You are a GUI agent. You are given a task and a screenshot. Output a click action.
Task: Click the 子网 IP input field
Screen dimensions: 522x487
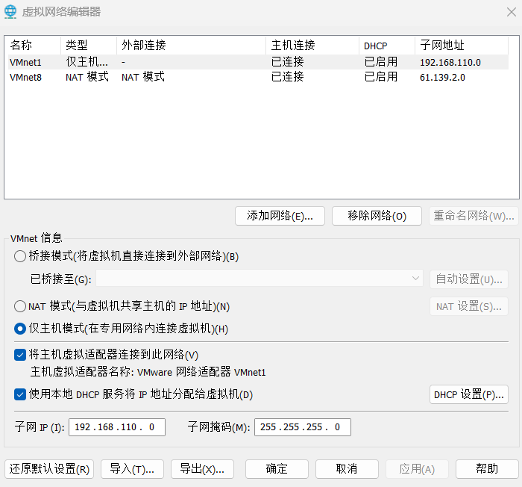tap(117, 427)
